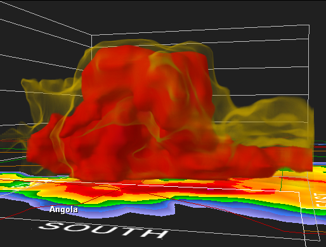Click the magenta pixel in base reflectivity
Image resolution: width=326 pixels, height=247 pixels.
(x=211, y=189)
